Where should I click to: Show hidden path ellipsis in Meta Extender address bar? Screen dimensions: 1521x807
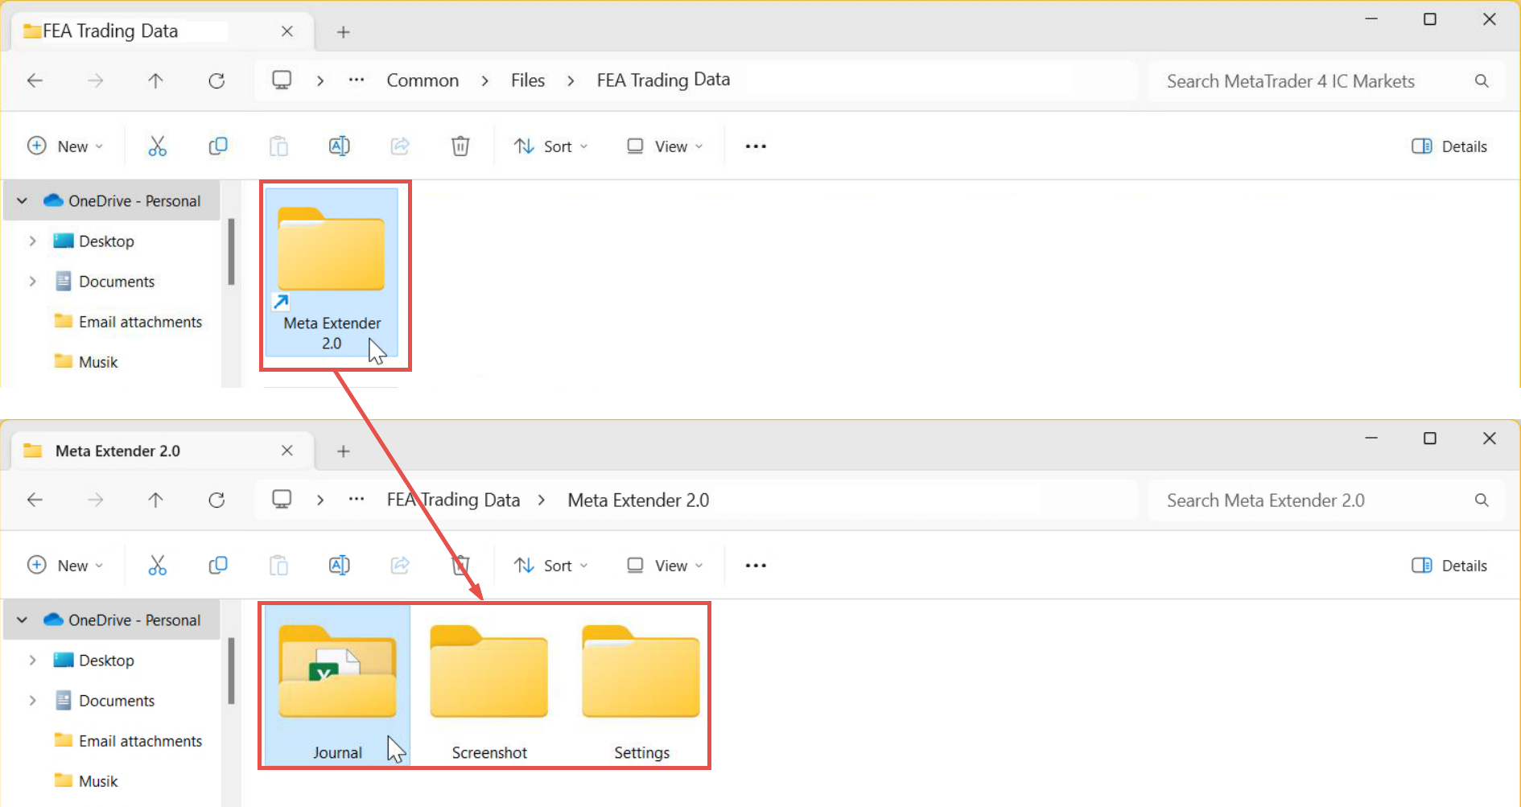coord(357,500)
